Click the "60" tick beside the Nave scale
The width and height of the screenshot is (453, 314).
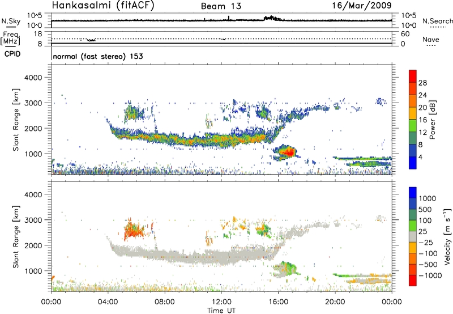[x=405, y=34]
